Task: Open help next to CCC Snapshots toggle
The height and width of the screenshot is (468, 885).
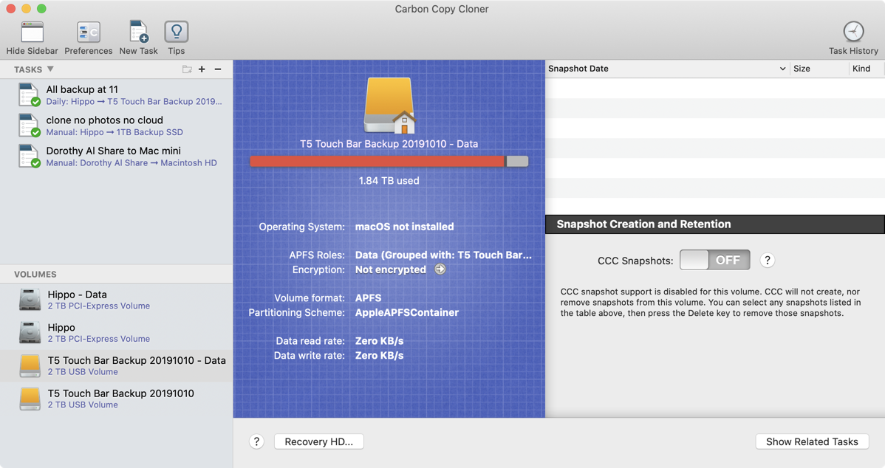Action: click(x=767, y=260)
